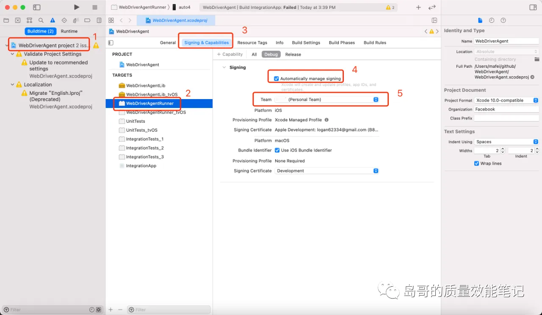
Task: Open the Team dropdown
Action: click(326, 99)
